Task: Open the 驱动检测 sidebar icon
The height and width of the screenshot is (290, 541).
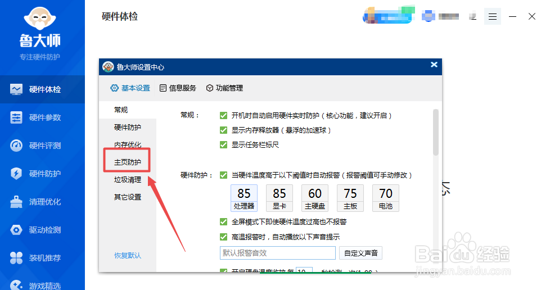Action: tap(16, 230)
